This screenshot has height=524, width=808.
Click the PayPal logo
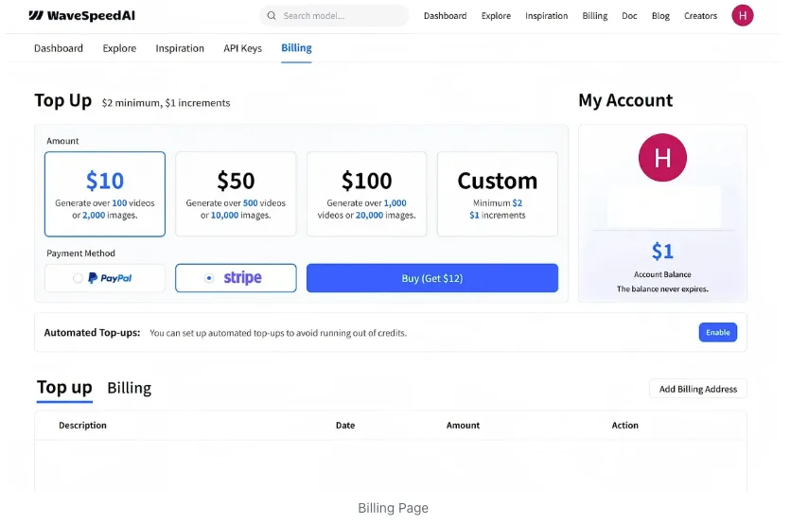[x=111, y=278]
